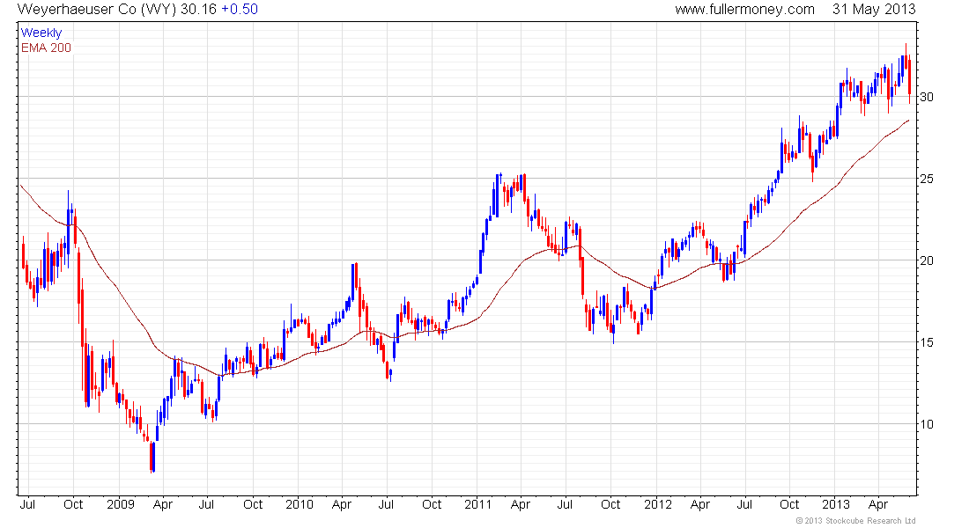Image resolution: width=969 pixels, height=528 pixels.
Task: Click the 2013 label on time axis
Action: [835, 504]
